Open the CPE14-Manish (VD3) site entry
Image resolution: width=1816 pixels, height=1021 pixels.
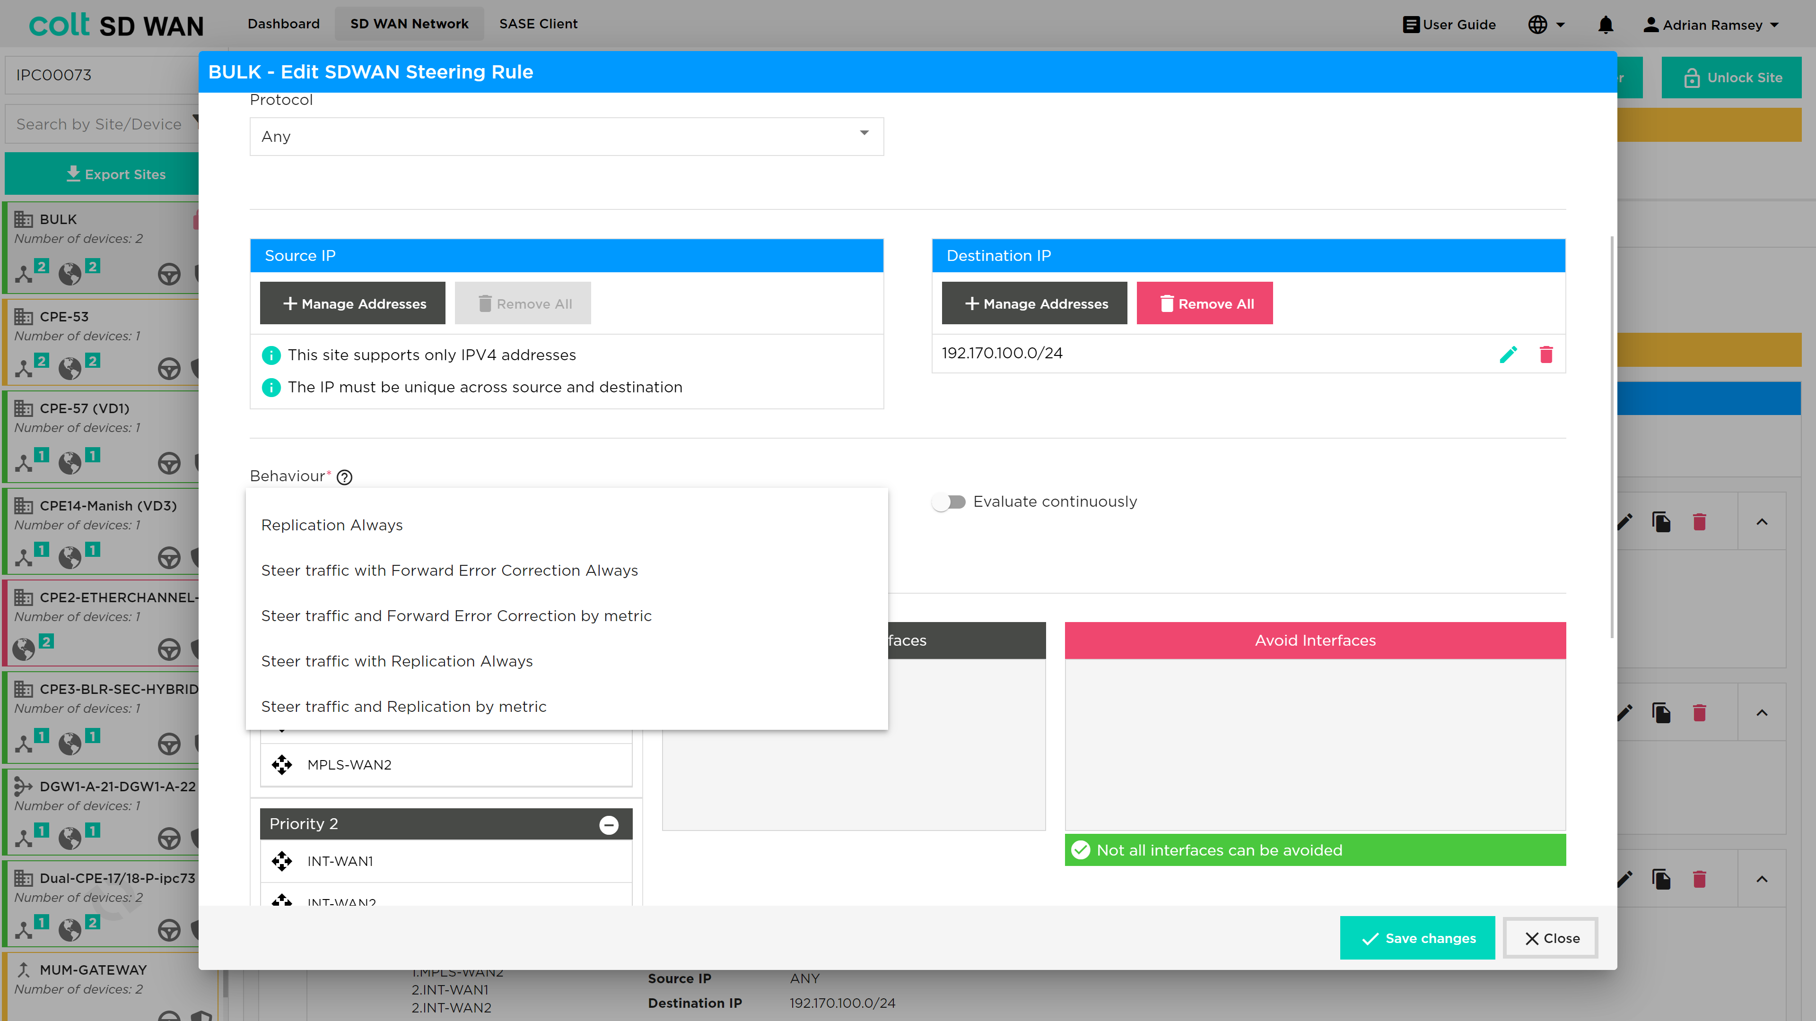pyautogui.click(x=101, y=532)
